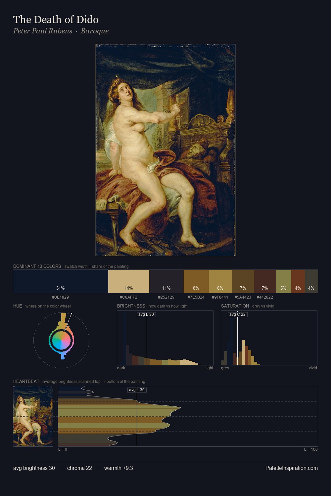Pick the 11% near-black swatch
Viewport: 331px width, 496px height.
coord(166,281)
